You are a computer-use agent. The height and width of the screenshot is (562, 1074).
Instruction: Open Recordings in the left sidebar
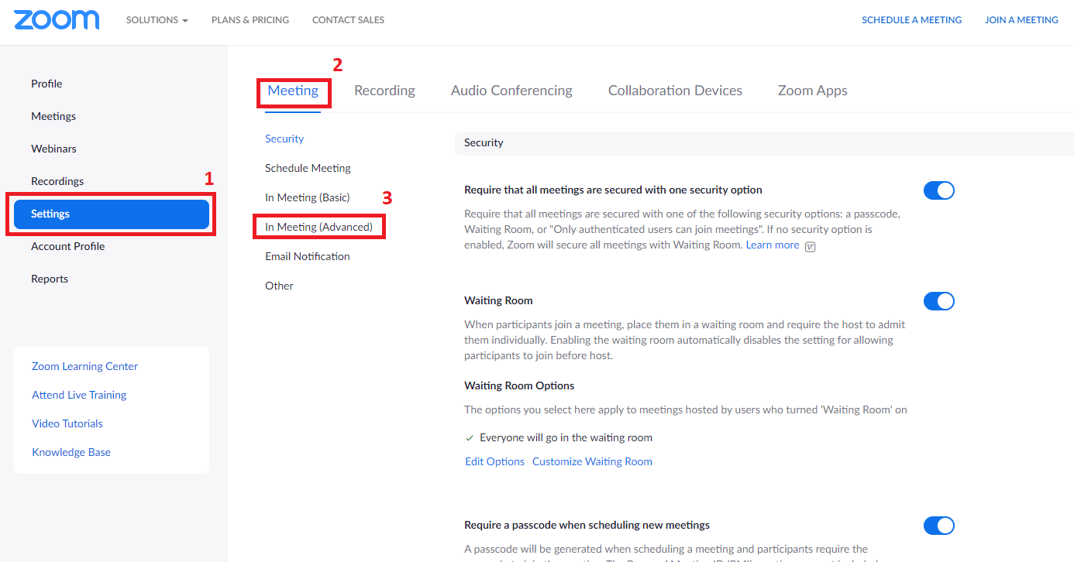point(57,181)
